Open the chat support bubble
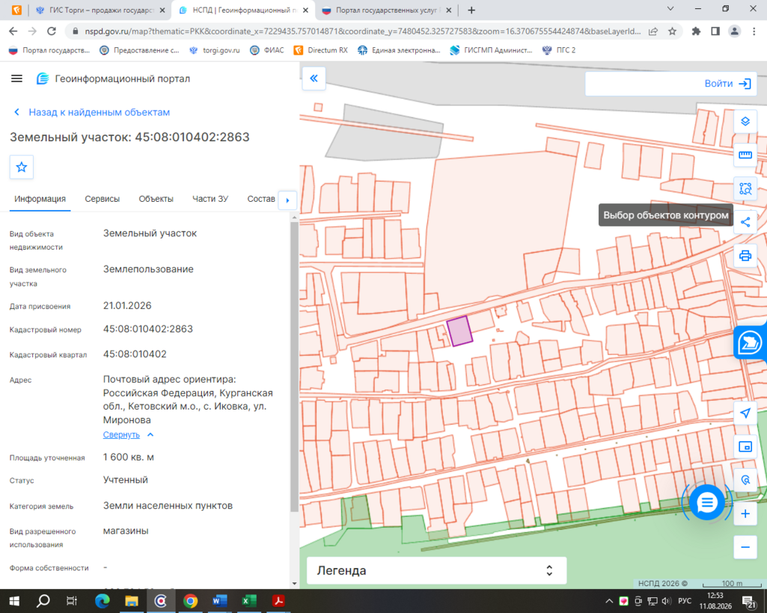This screenshot has width=767, height=613. (707, 502)
